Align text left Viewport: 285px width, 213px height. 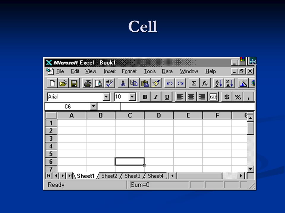coord(180,97)
